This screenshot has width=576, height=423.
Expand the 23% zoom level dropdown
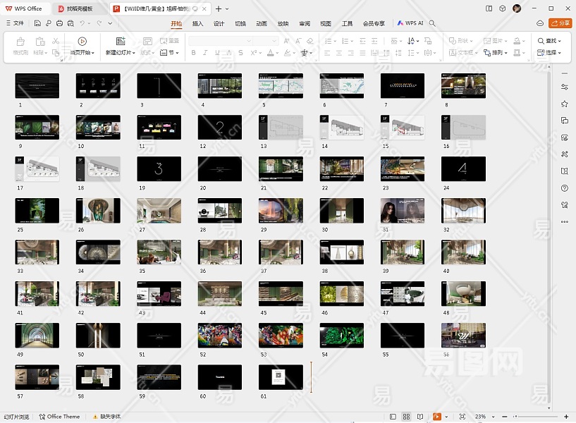[x=493, y=417]
